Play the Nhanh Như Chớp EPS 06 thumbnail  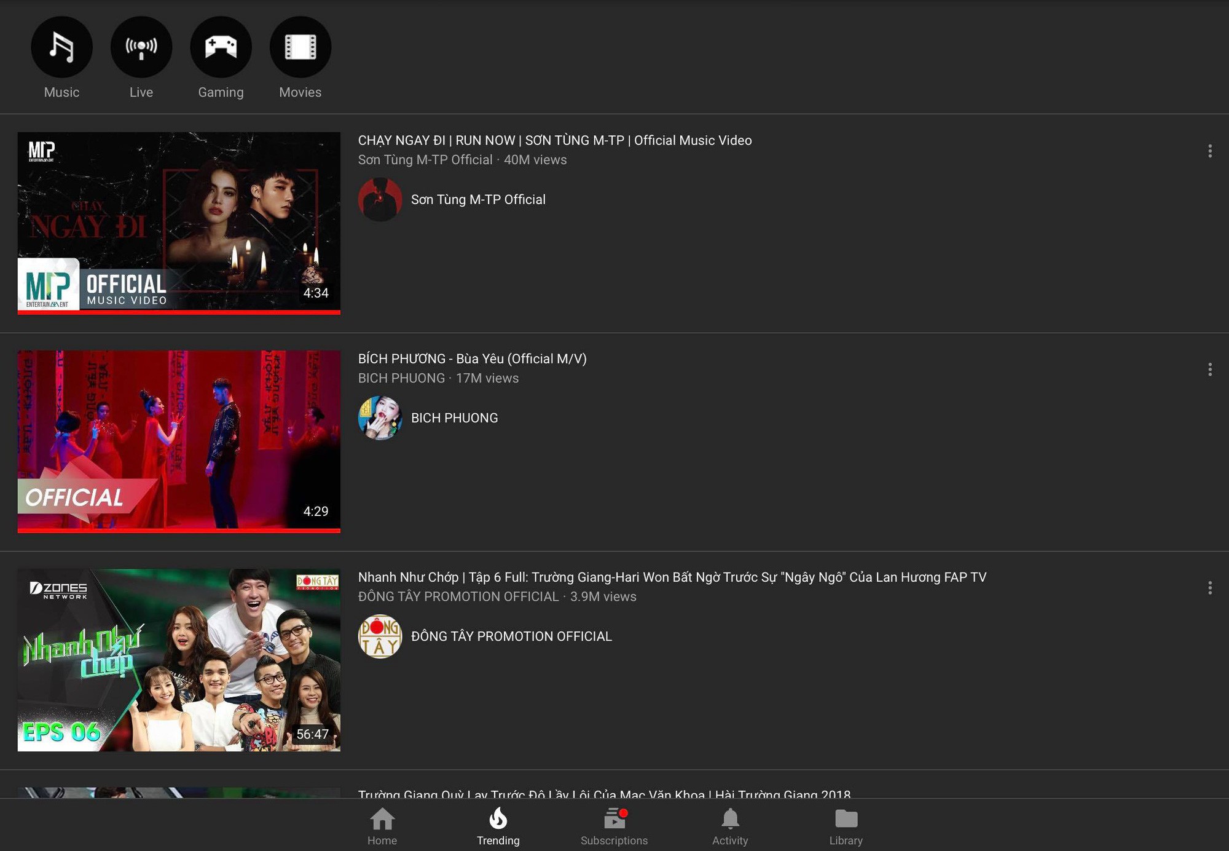[179, 660]
